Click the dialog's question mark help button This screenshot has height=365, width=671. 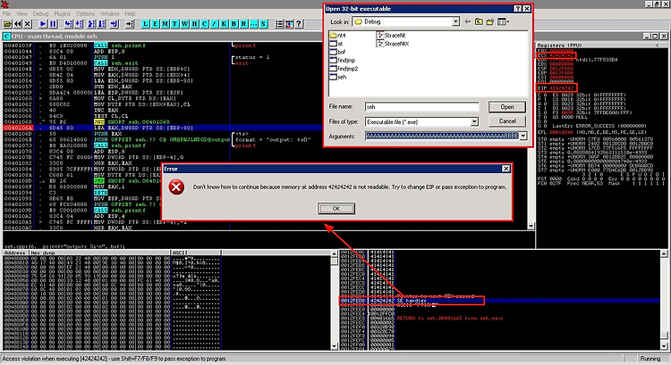tap(517, 9)
